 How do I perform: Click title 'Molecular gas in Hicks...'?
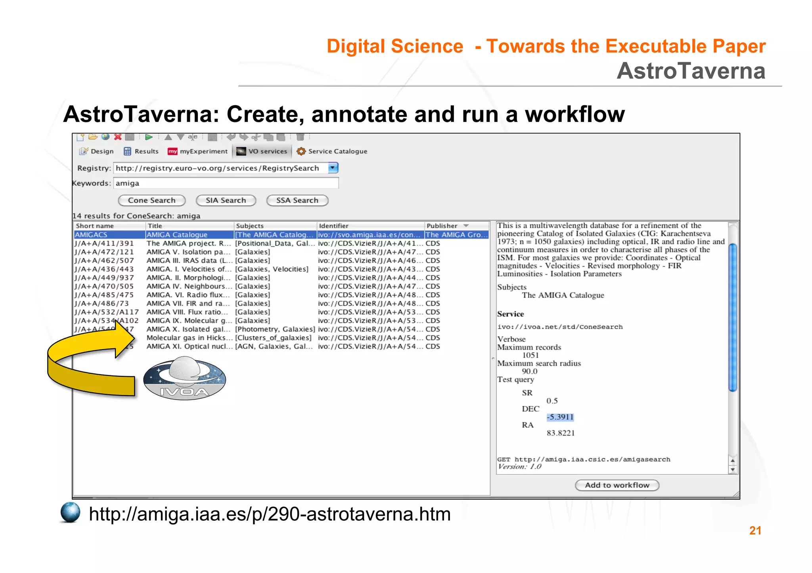pyautogui.click(x=190, y=338)
